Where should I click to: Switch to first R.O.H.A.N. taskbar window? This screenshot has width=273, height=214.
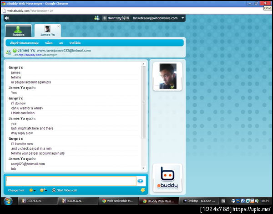38,201
